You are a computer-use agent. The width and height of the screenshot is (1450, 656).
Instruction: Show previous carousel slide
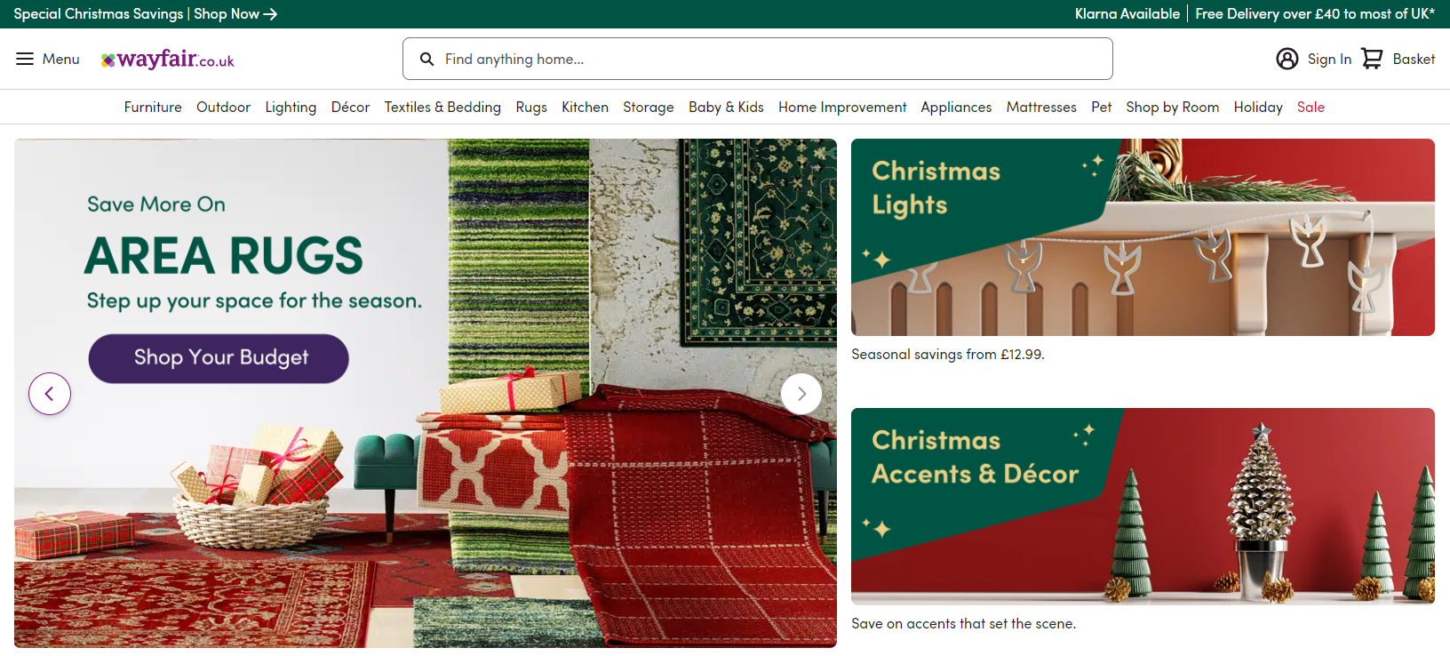[x=50, y=394]
